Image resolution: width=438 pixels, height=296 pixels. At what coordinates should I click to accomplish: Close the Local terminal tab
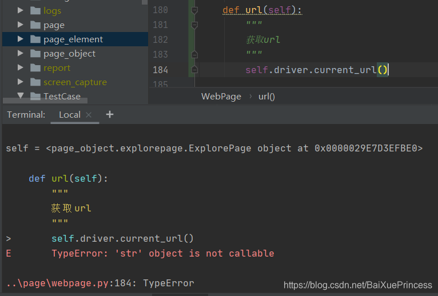coord(89,114)
